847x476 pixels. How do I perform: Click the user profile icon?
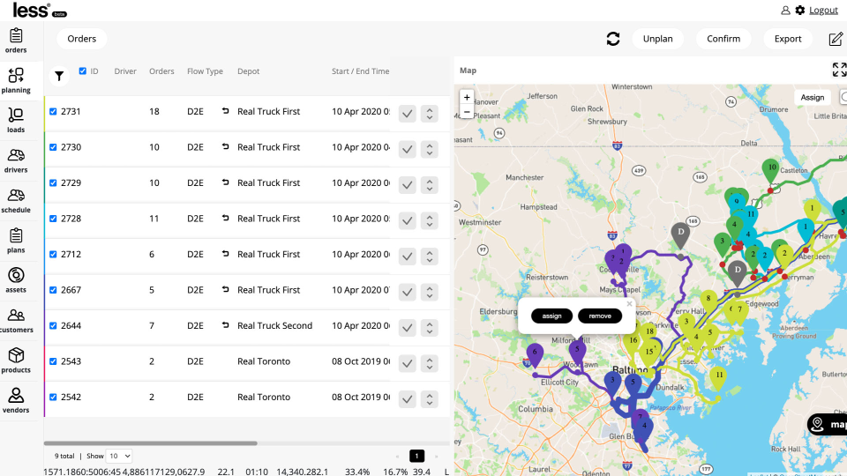point(785,11)
